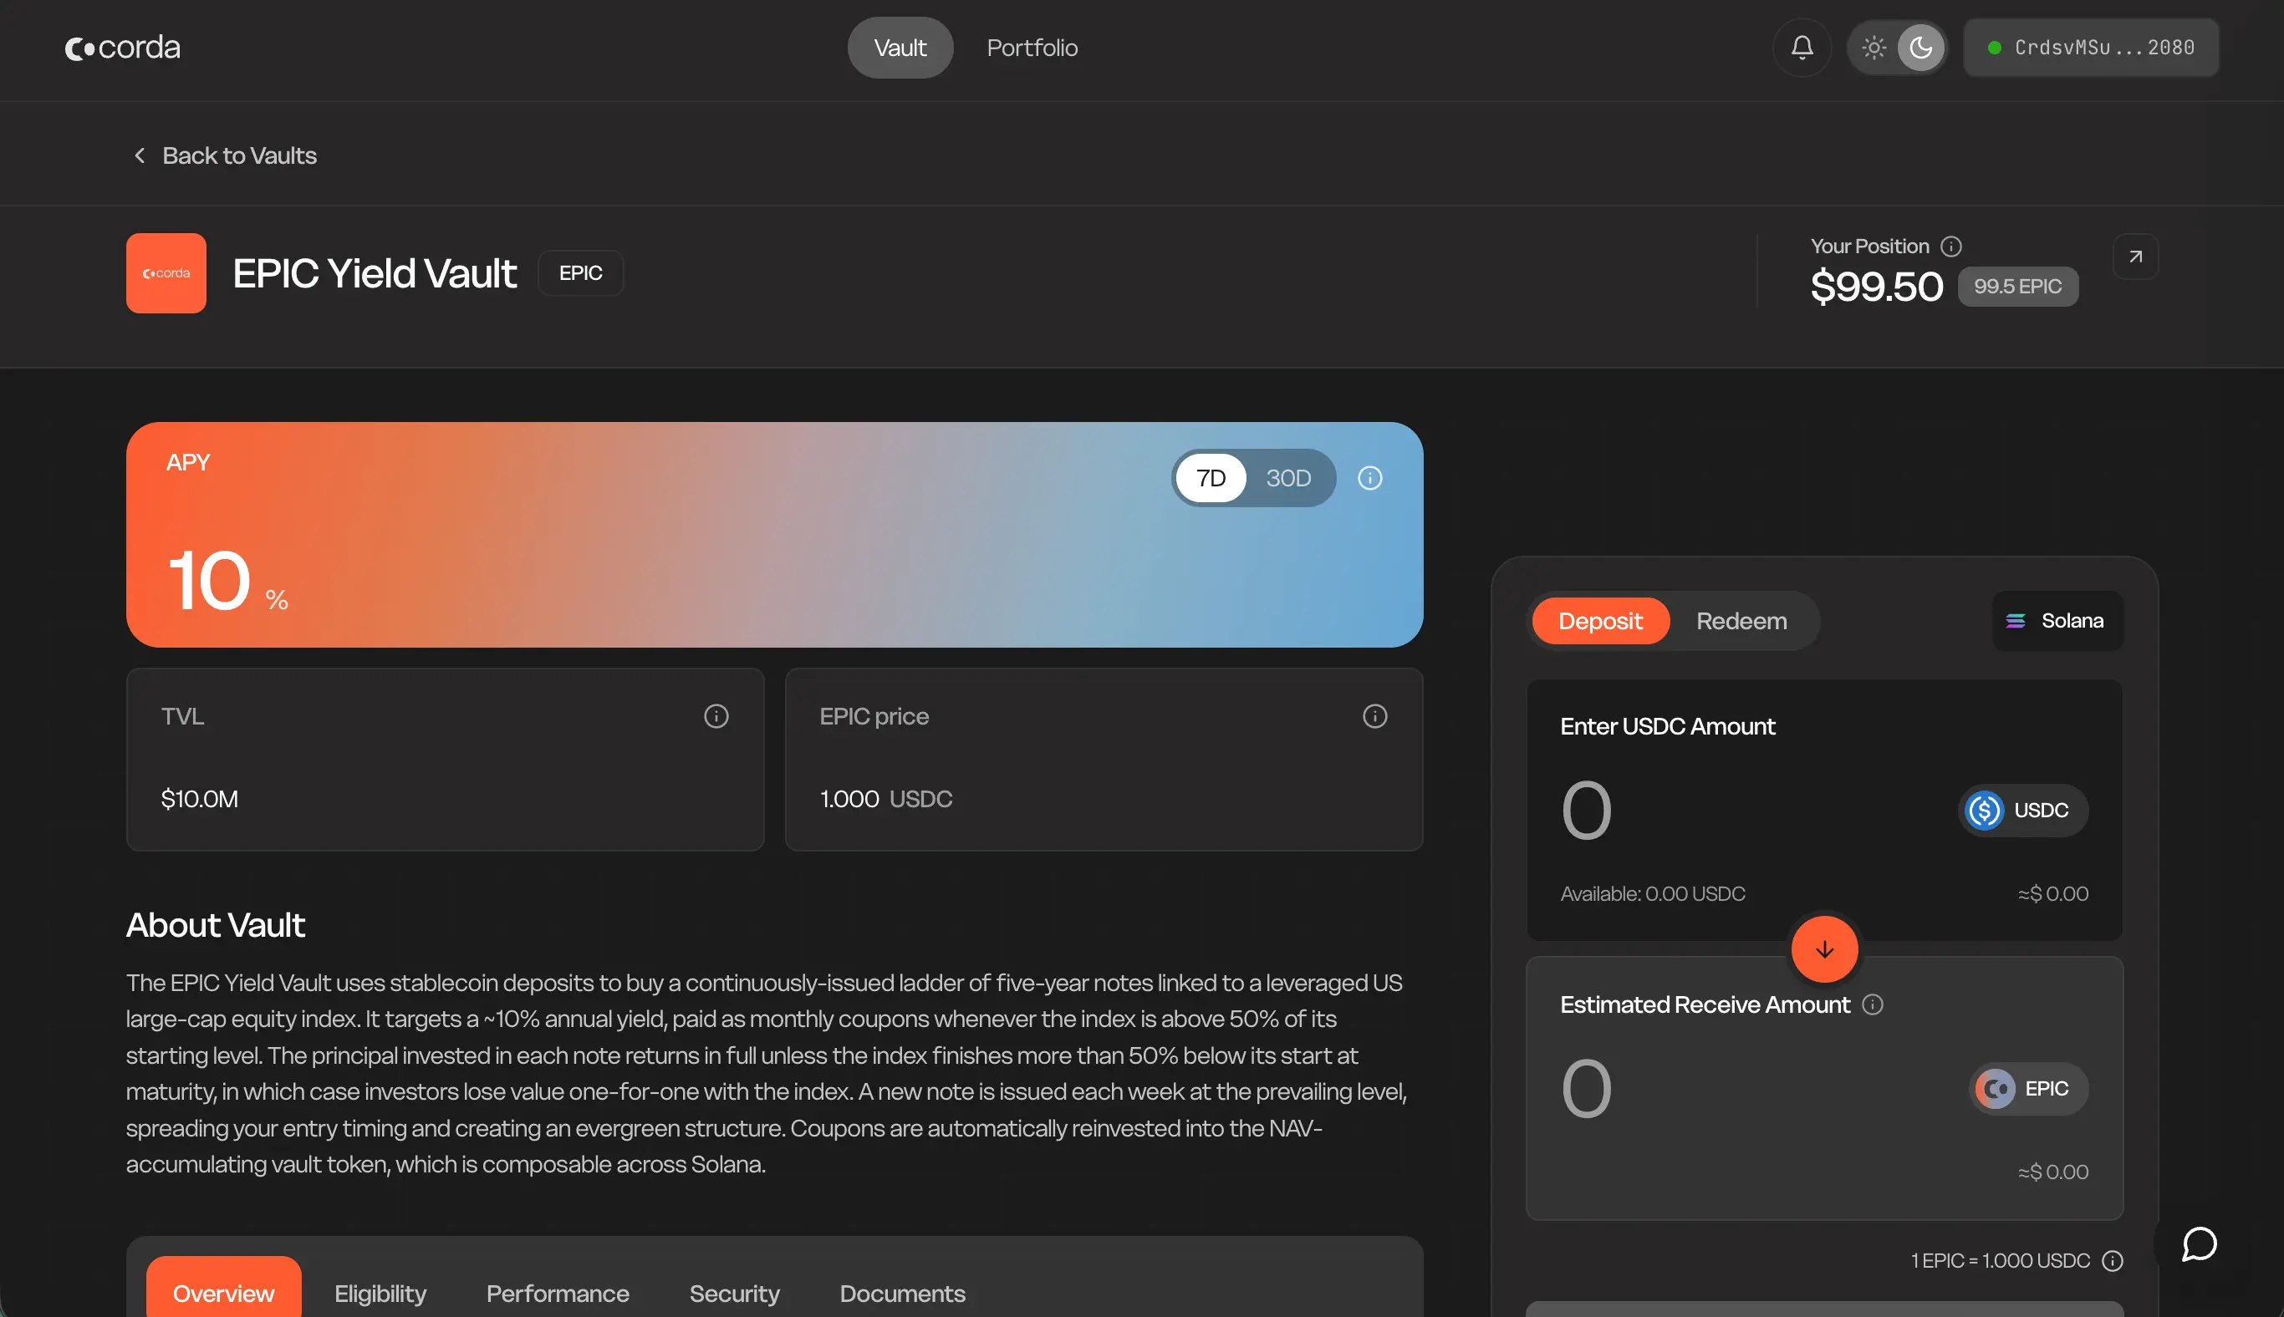Select the 7D APY period
2284x1317 pixels.
click(x=1211, y=478)
